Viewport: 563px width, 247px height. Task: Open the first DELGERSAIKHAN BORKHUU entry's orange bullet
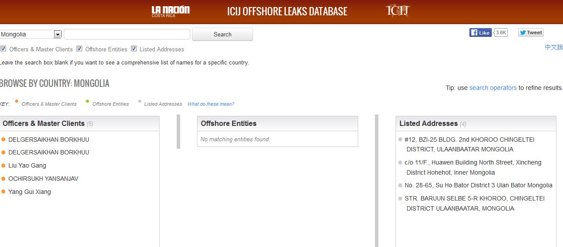[x=4, y=140]
